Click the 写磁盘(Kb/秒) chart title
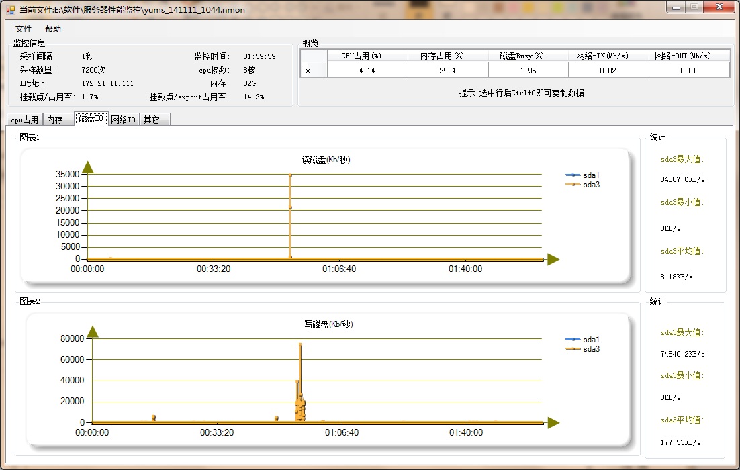The image size is (740, 470). 328,324
